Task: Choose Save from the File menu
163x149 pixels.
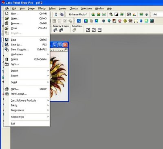Action: (x=27, y=40)
